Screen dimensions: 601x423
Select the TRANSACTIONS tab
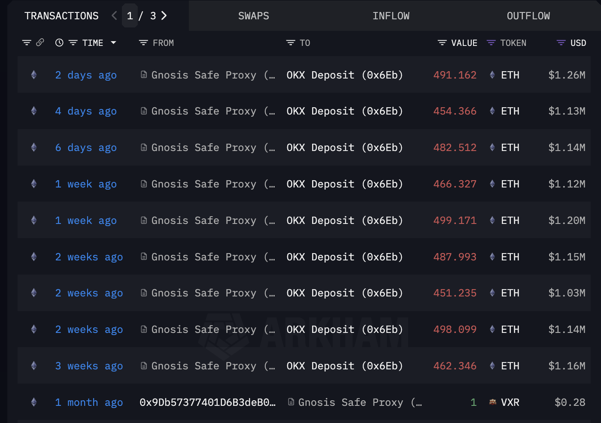pyautogui.click(x=61, y=16)
